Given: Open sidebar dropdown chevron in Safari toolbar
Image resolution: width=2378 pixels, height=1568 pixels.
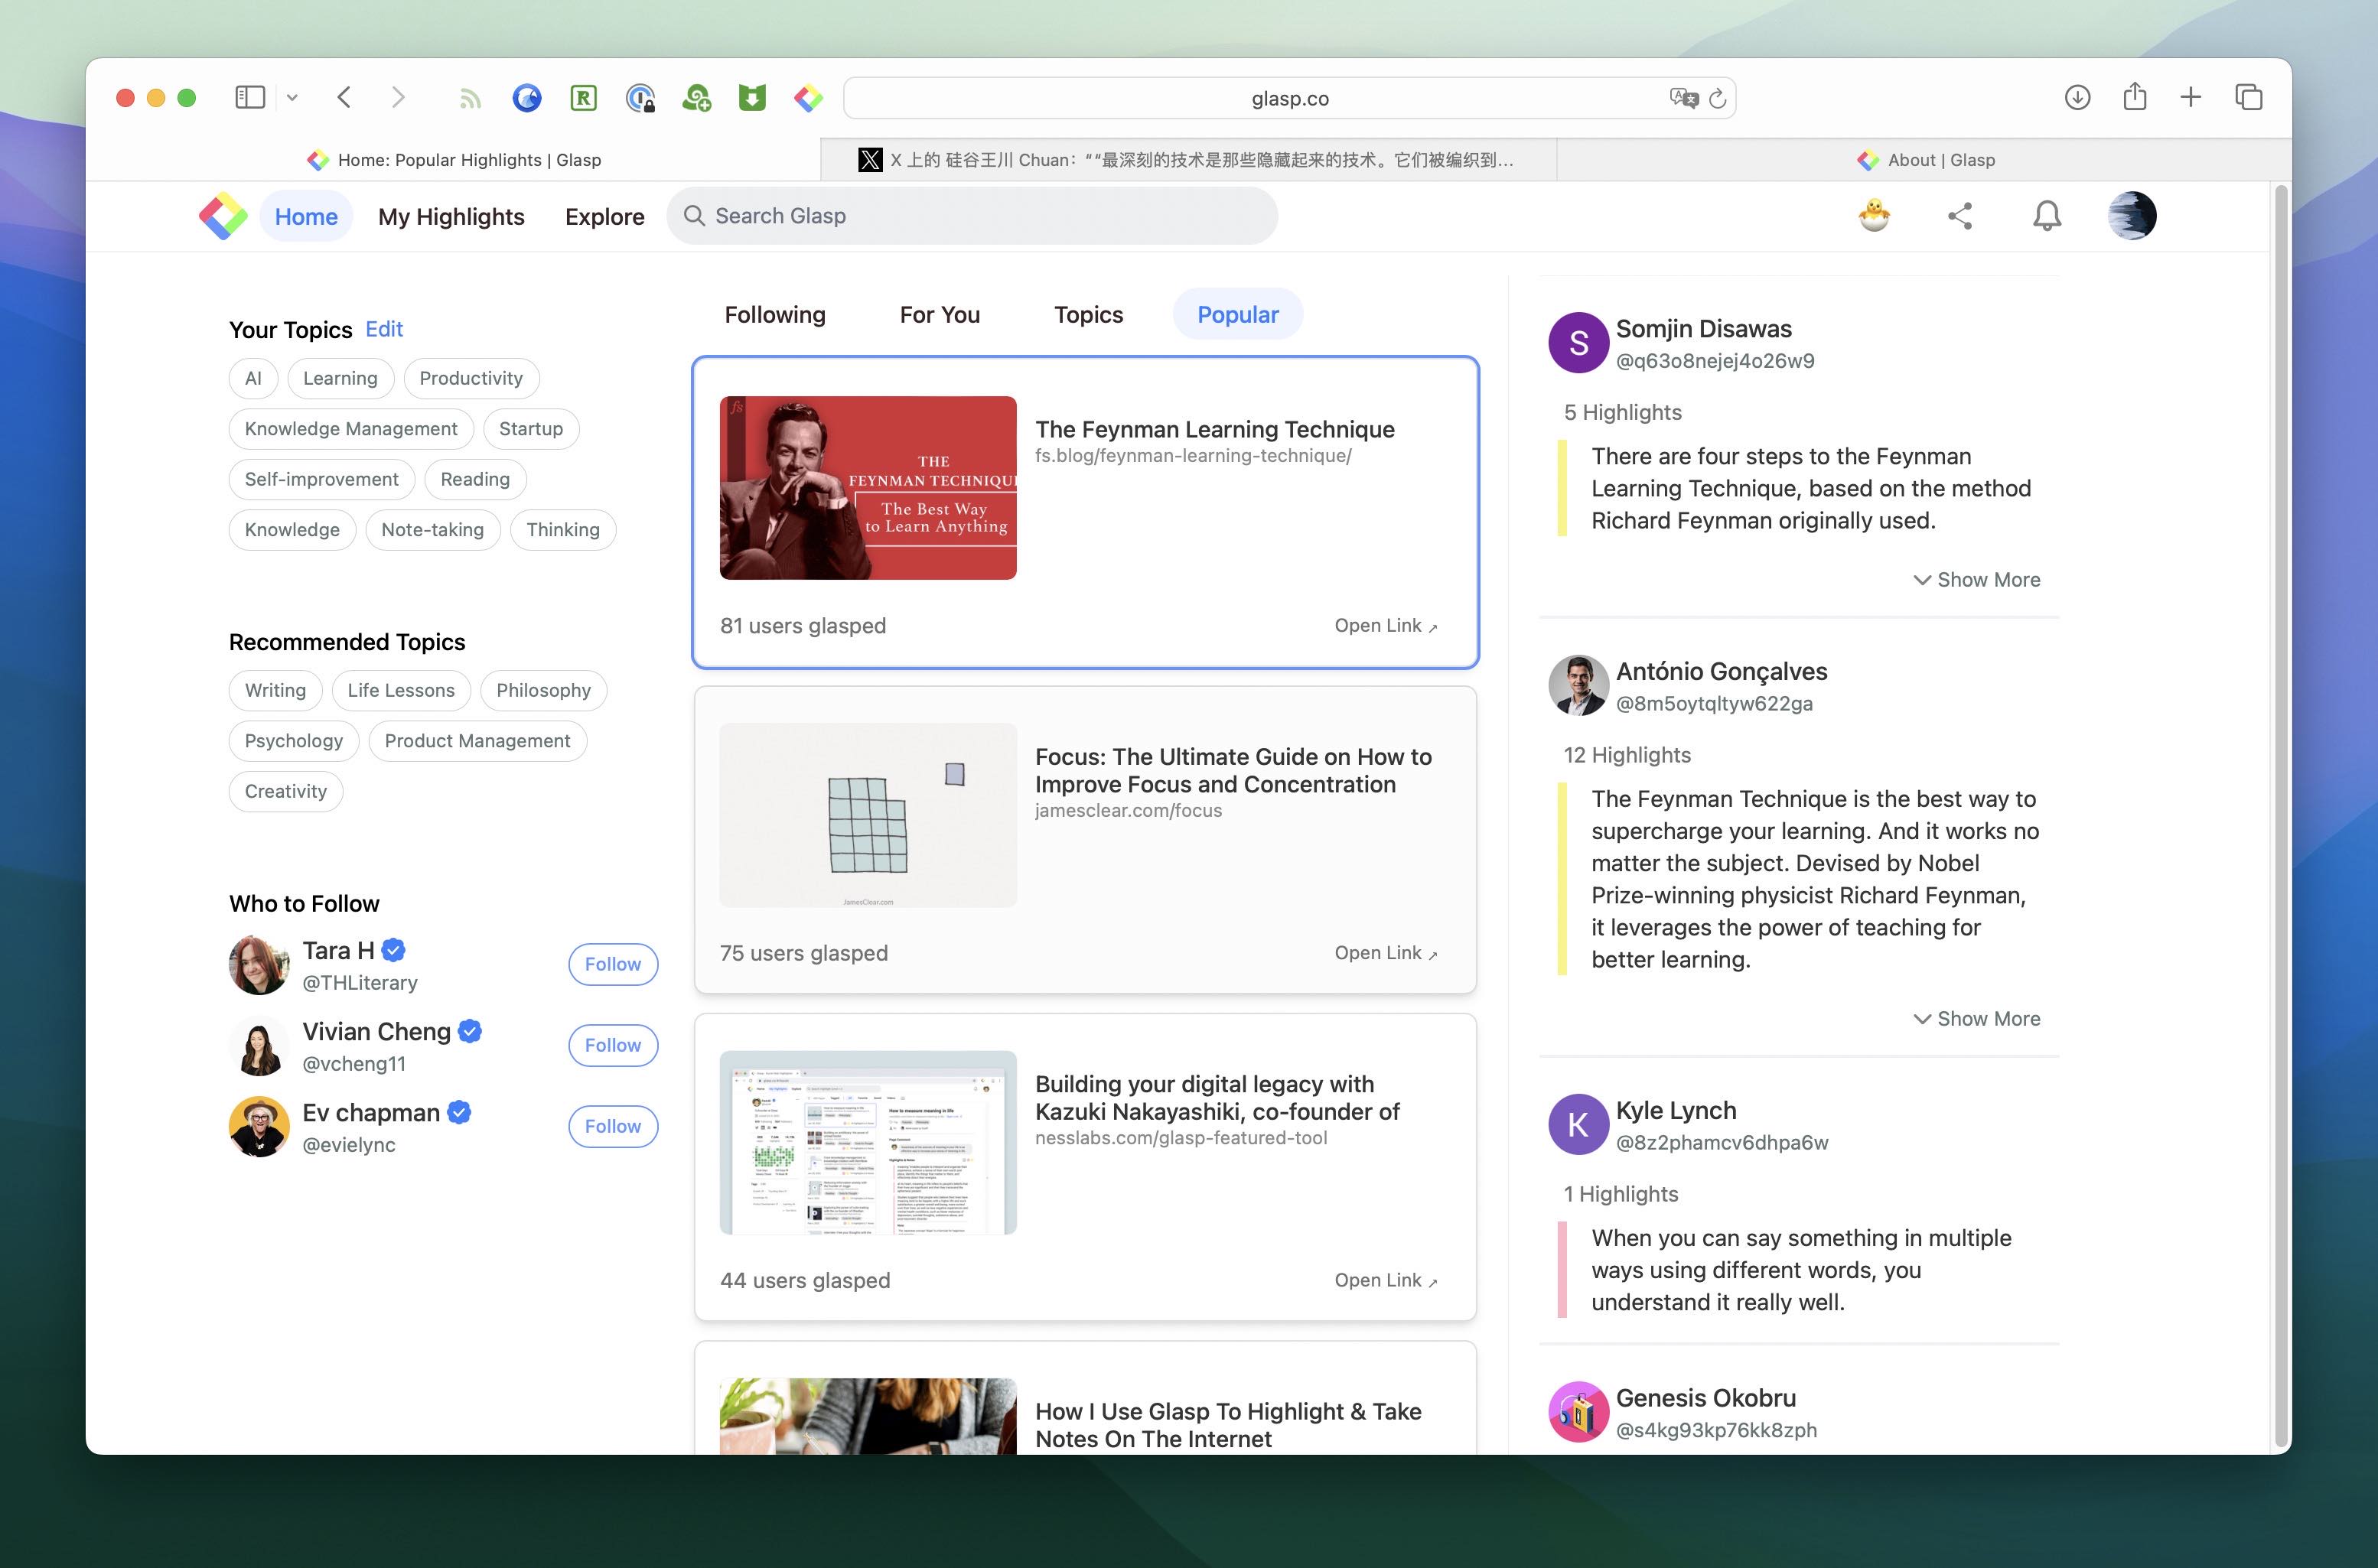Looking at the screenshot, I should (292, 98).
